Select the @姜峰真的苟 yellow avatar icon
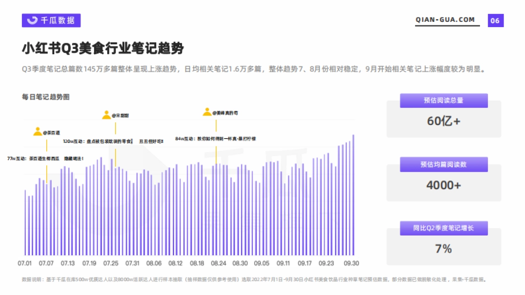The height and width of the screenshot is (295, 525). [206, 112]
